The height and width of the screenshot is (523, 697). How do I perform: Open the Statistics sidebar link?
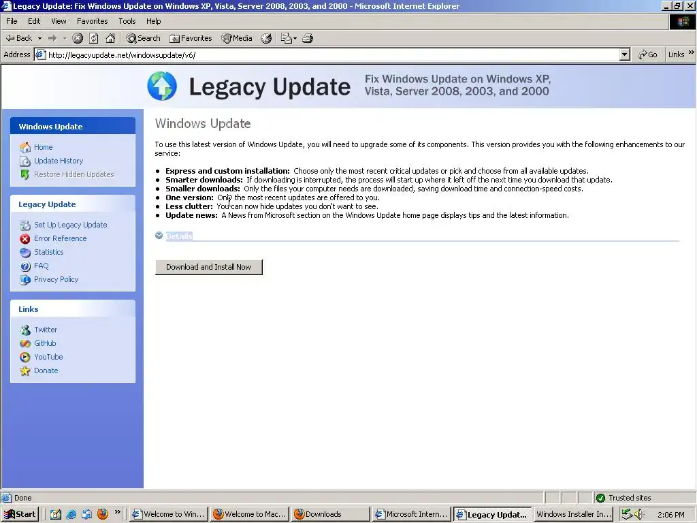coord(49,252)
